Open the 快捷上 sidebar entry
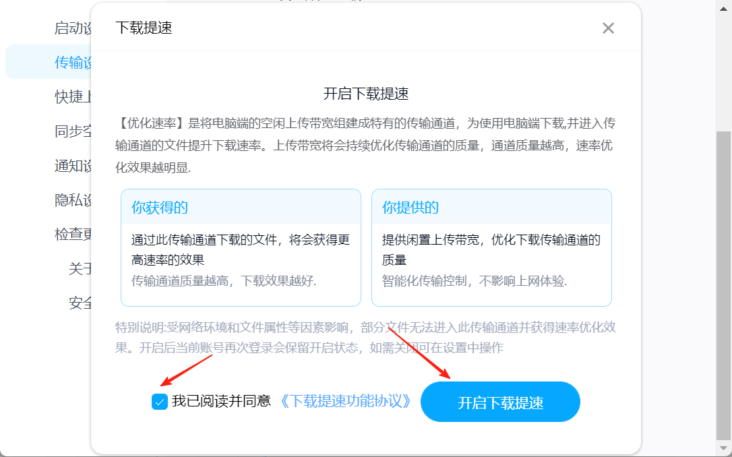This screenshot has height=457, width=732. pyautogui.click(x=73, y=96)
